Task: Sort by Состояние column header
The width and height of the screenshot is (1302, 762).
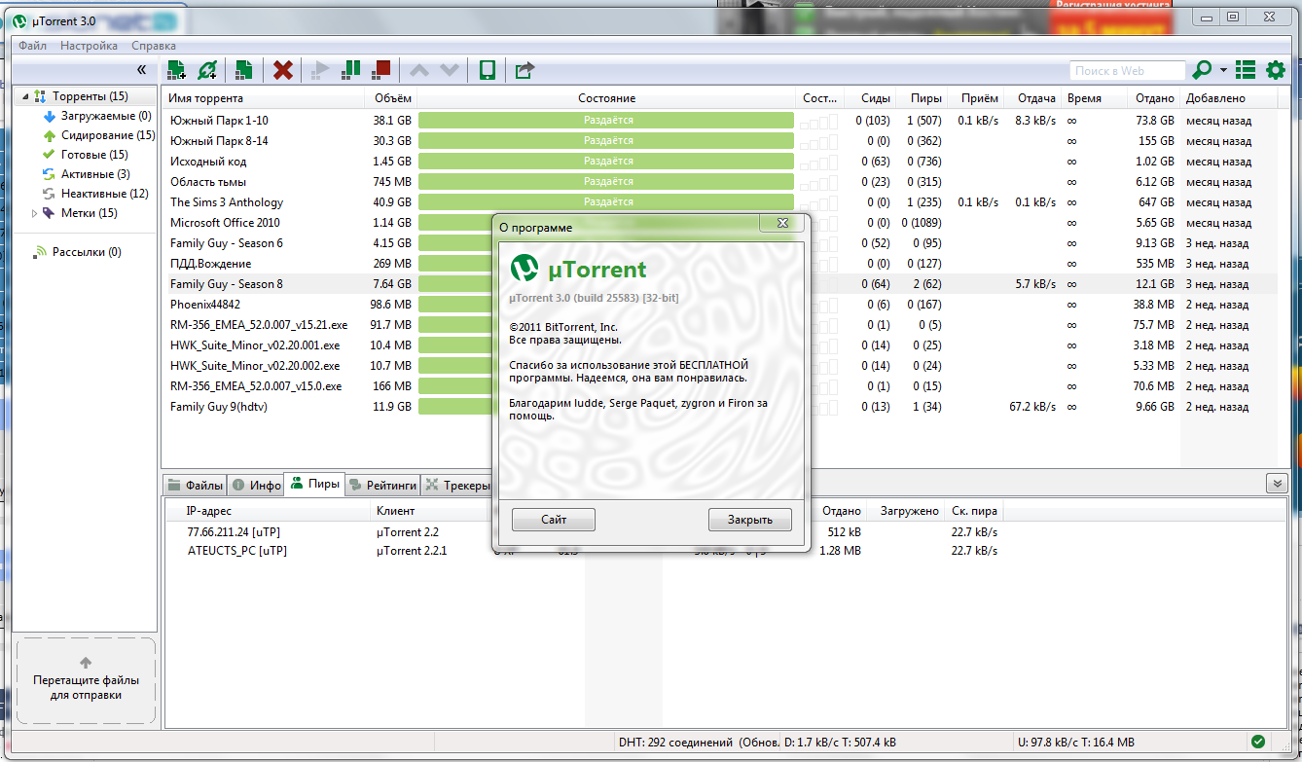Action: point(606,98)
